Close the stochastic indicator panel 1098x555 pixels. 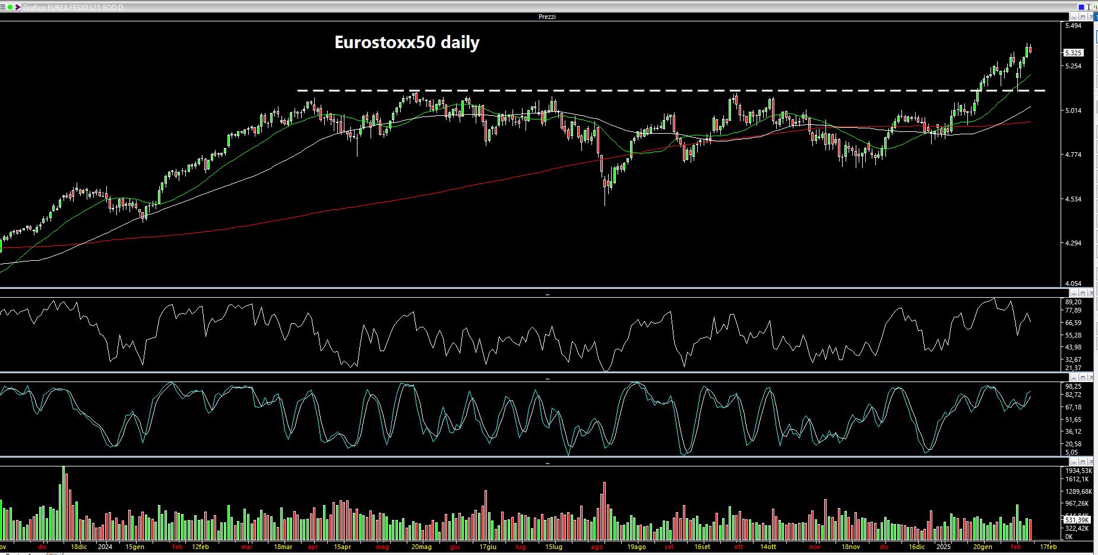(1091, 377)
